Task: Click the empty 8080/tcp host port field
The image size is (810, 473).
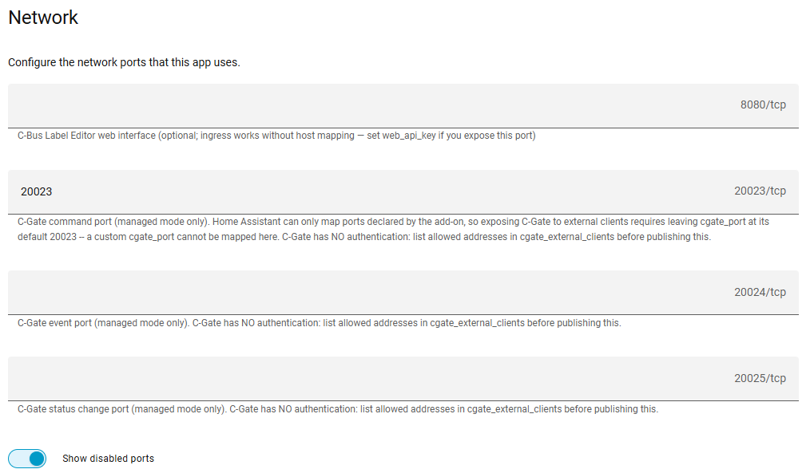Action: pos(403,106)
